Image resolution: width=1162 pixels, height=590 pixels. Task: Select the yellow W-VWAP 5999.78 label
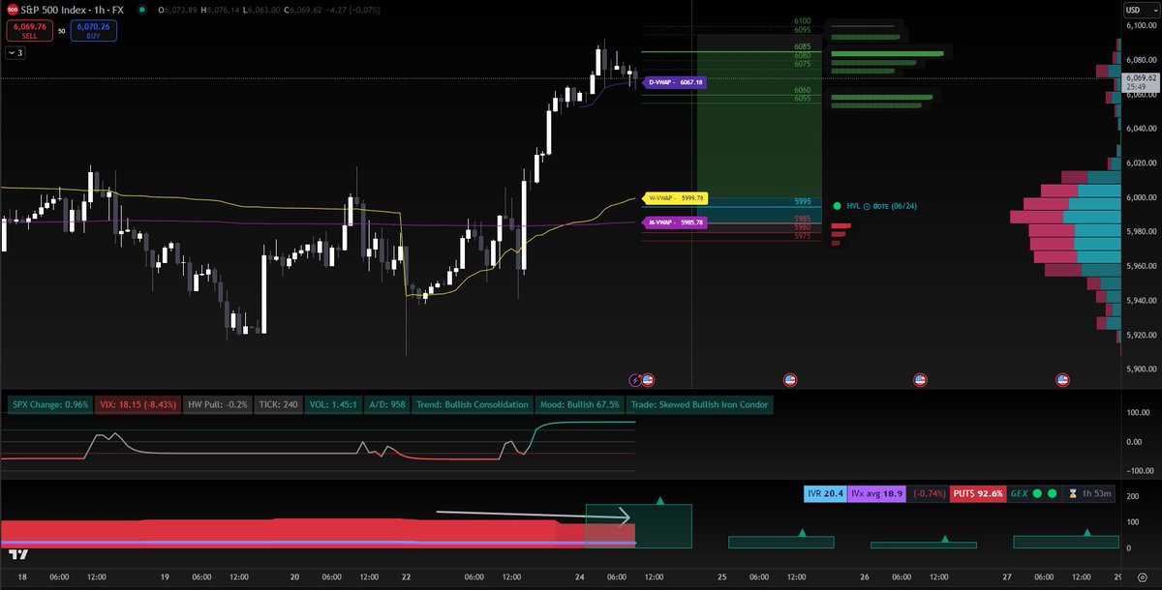click(x=675, y=198)
